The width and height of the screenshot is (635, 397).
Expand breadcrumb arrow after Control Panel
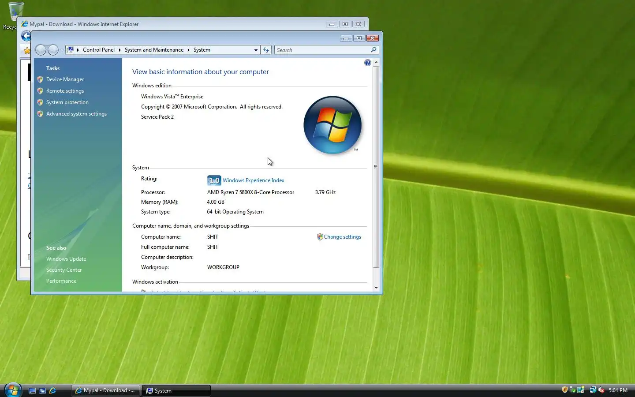click(x=120, y=50)
